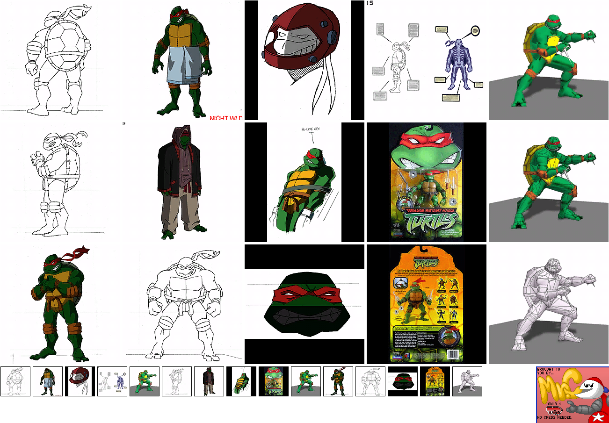Select the face mask close-up small thumbnail

403,381
